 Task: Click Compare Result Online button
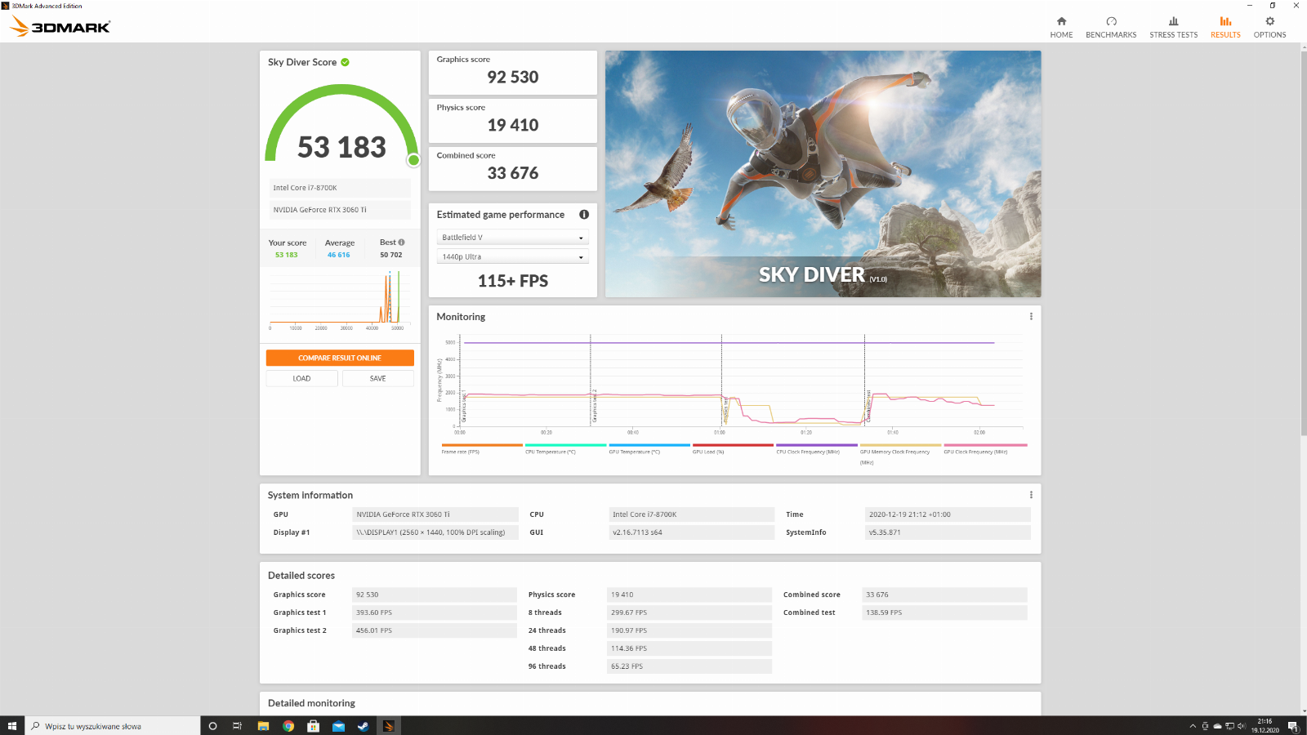pos(340,358)
